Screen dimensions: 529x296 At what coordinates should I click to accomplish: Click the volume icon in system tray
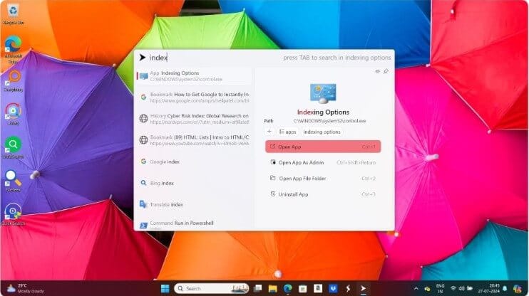pyautogui.click(x=461, y=289)
